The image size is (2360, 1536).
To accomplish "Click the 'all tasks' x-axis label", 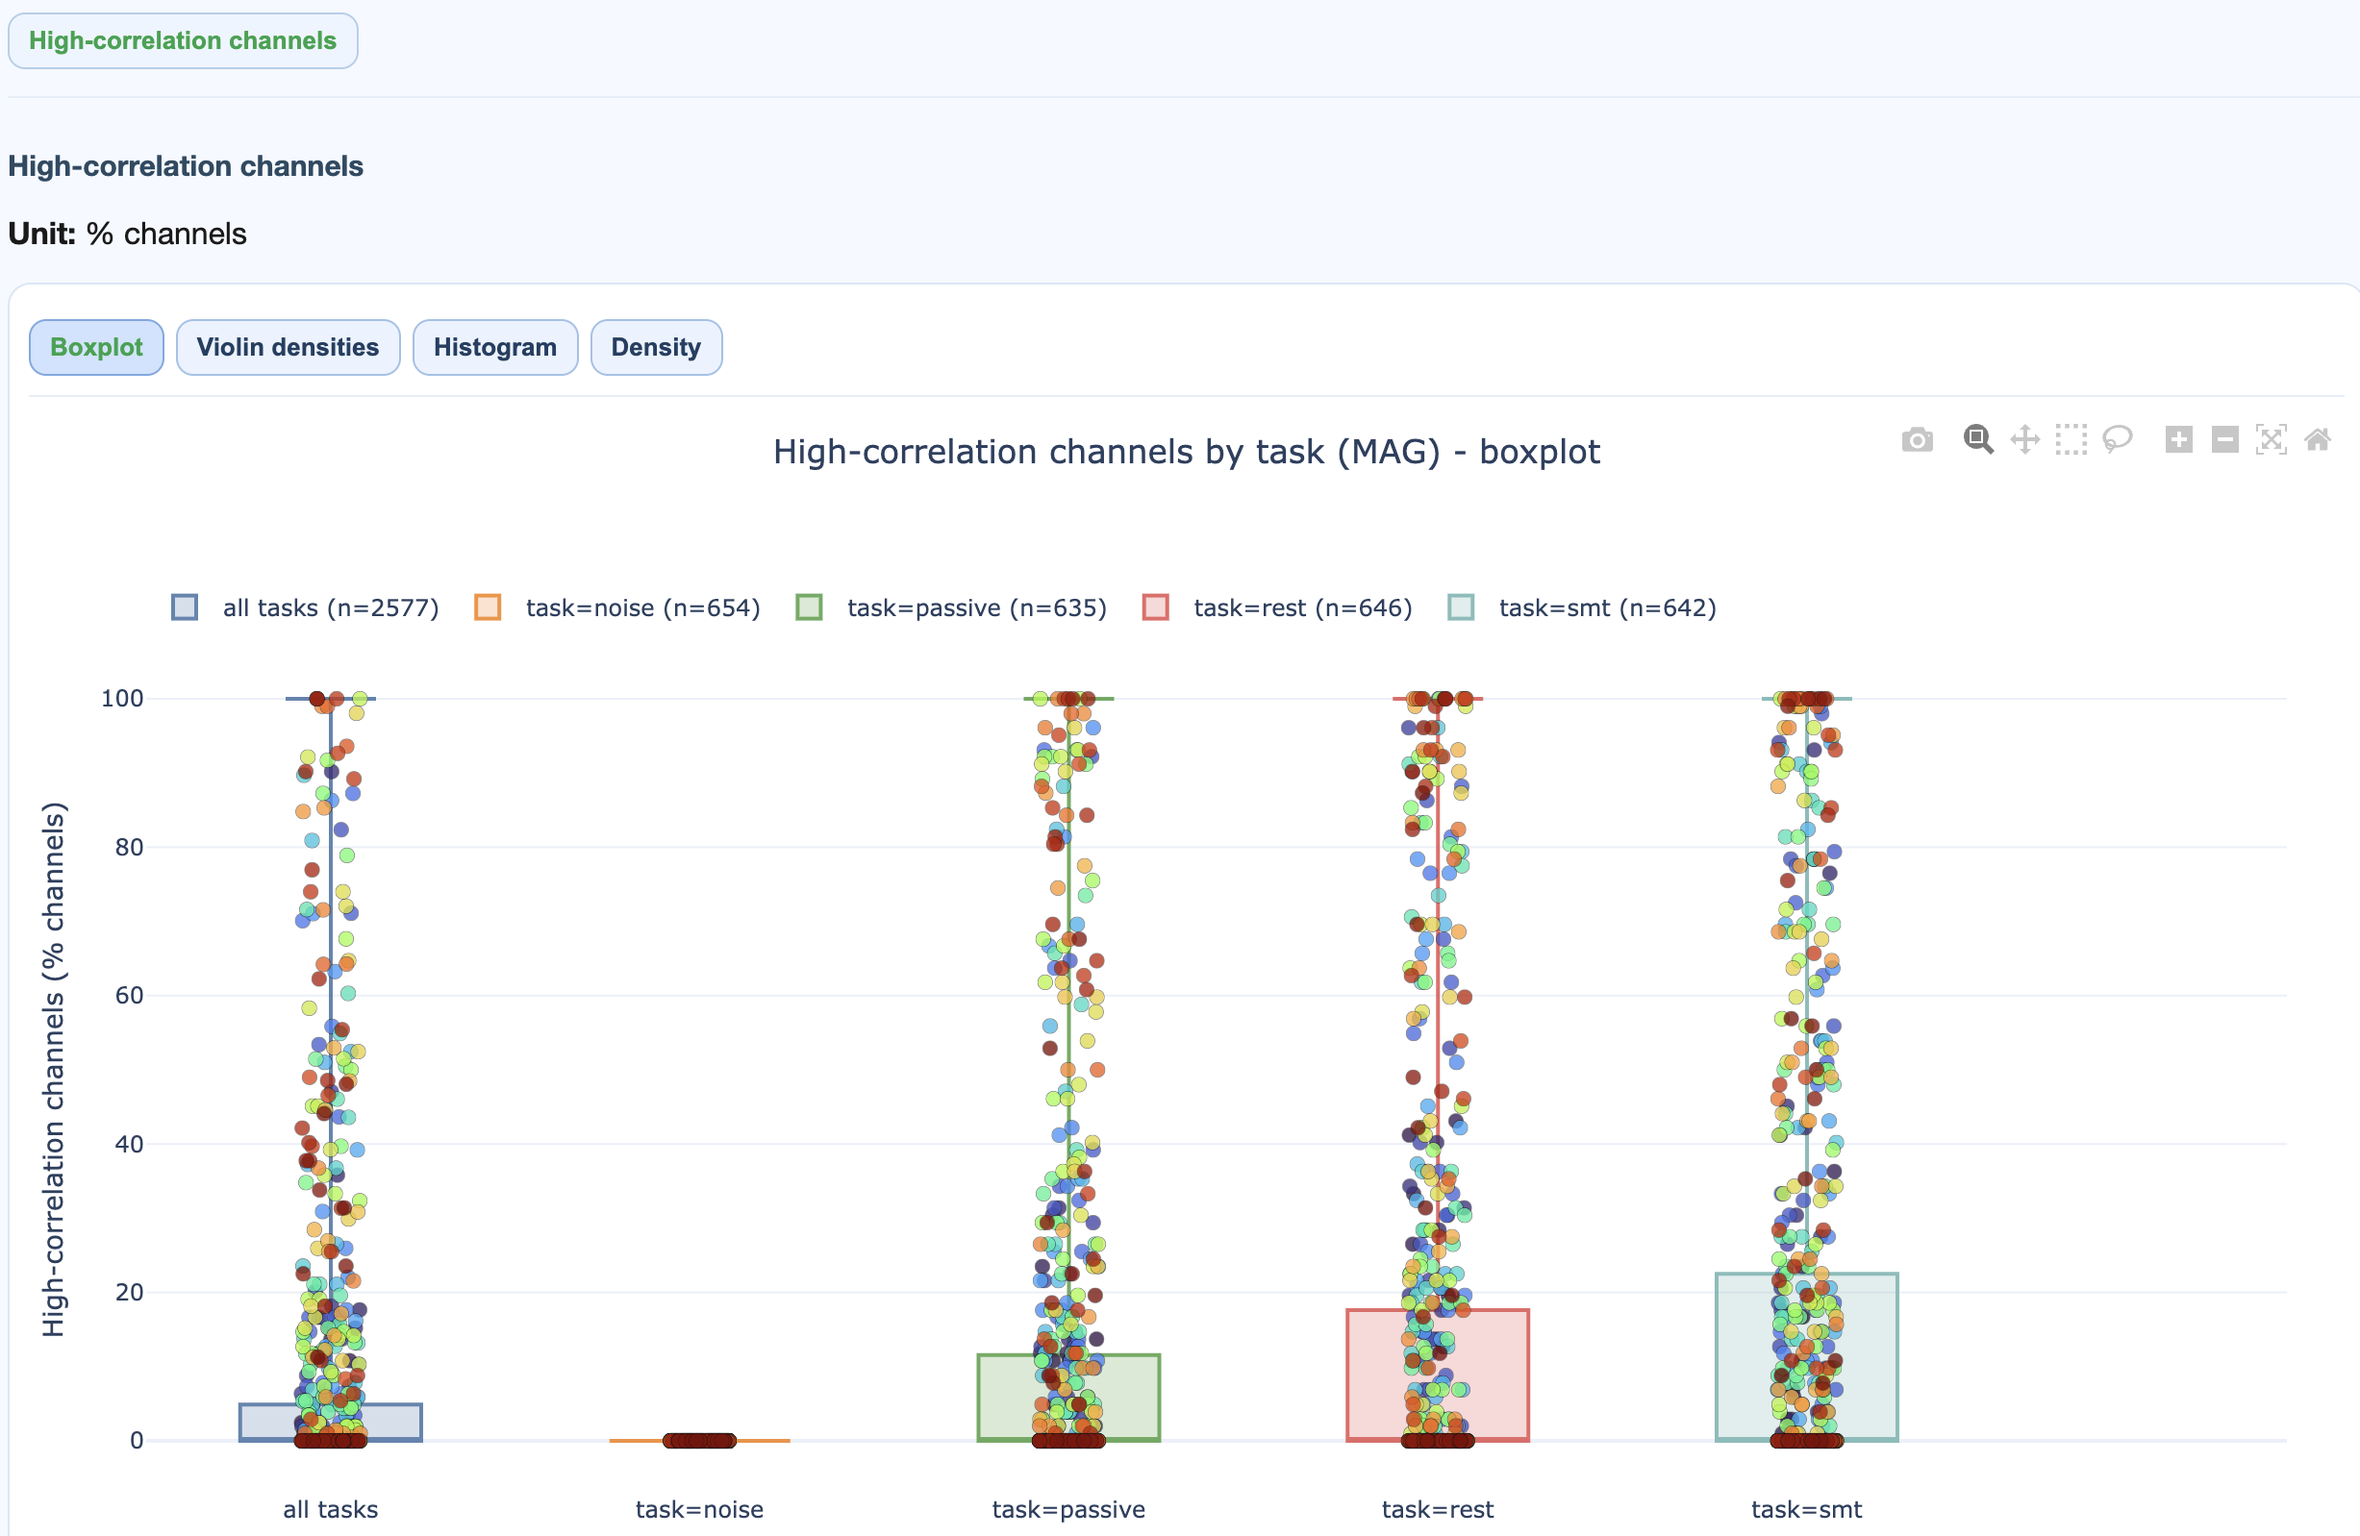I will (330, 1509).
